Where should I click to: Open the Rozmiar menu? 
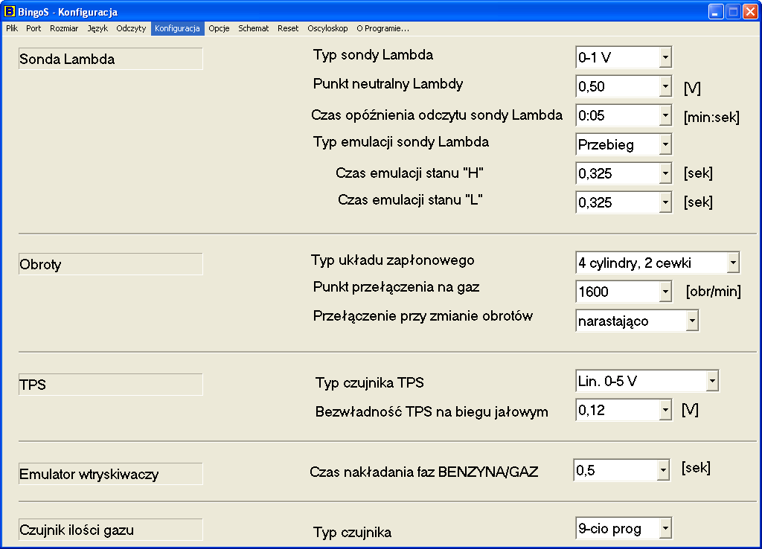[x=64, y=28]
